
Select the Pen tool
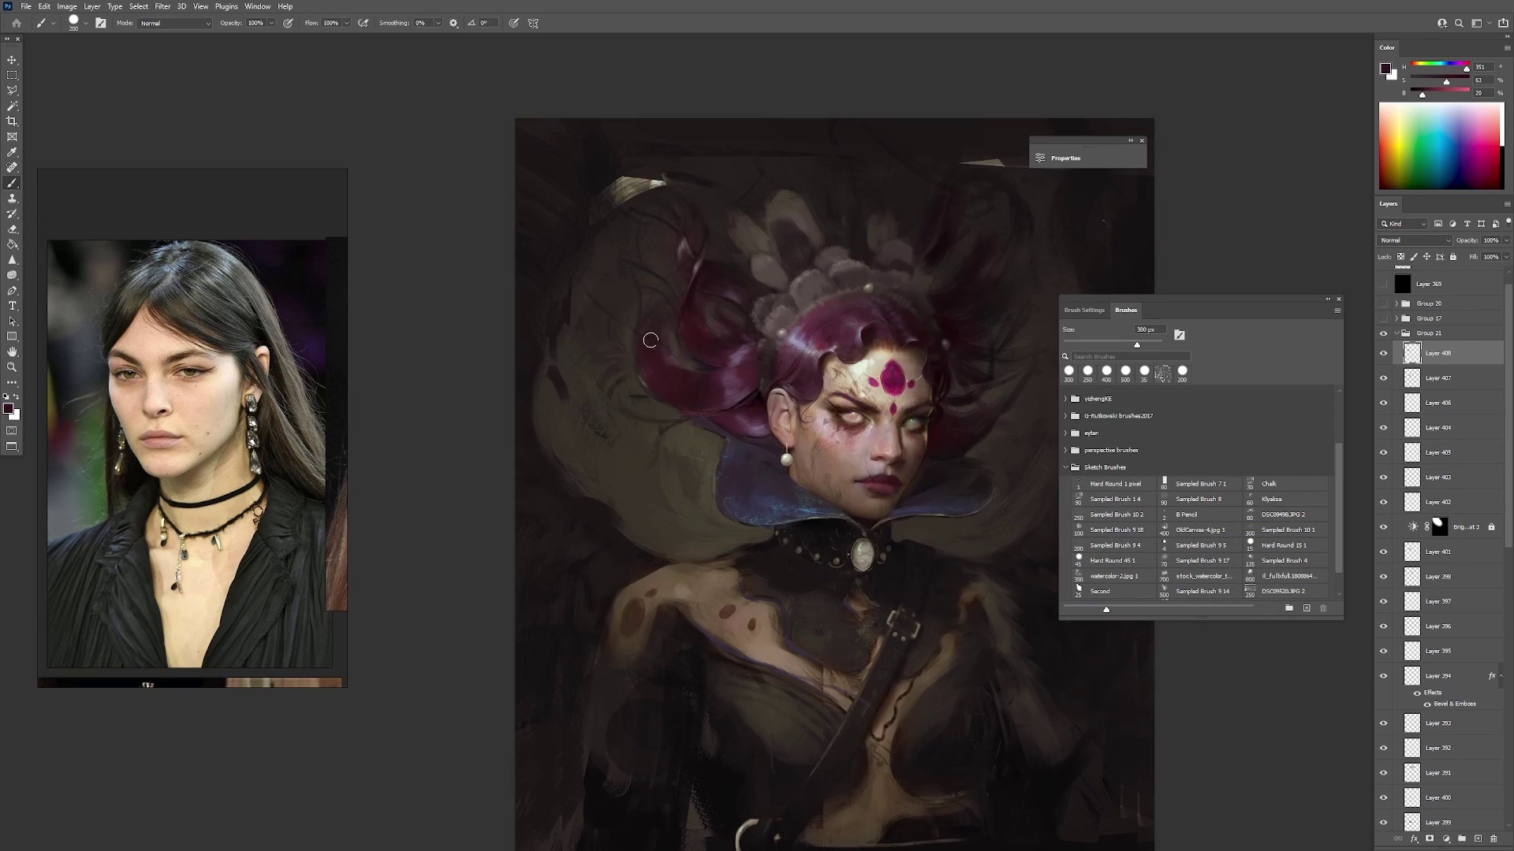point(12,291)
